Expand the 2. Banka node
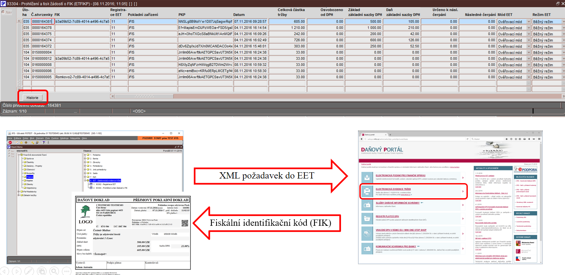Viewport: 565px width, 275px height. [x=85, y=159]
